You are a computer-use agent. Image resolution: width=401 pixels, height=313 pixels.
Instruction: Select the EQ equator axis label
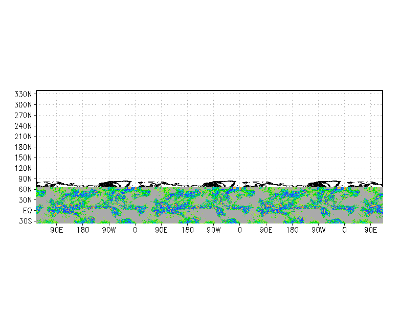[28, 211]
